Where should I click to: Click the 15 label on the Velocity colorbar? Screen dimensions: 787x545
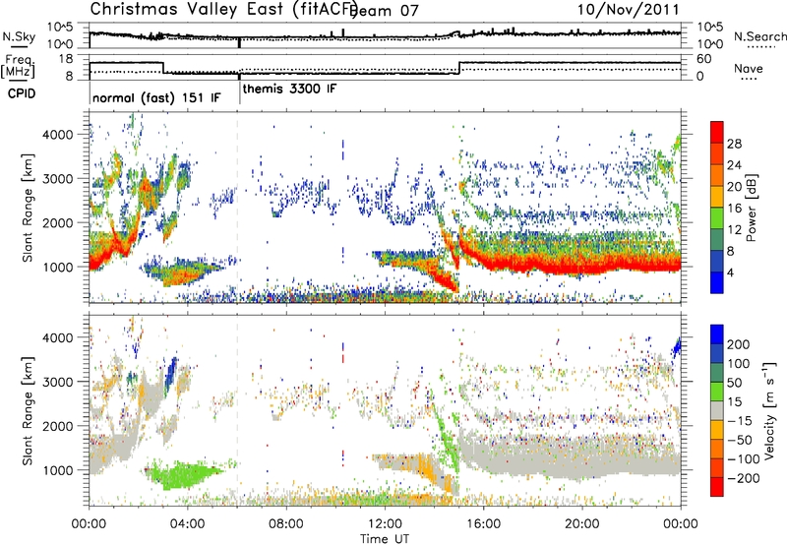[x=735, y=402]
